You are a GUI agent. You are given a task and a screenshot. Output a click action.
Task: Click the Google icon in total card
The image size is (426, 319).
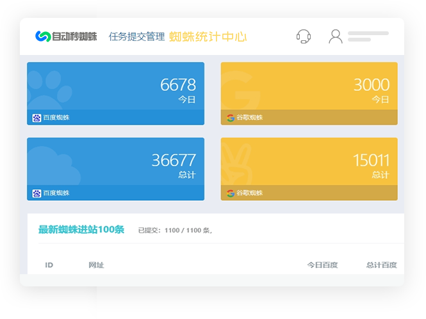231,193
